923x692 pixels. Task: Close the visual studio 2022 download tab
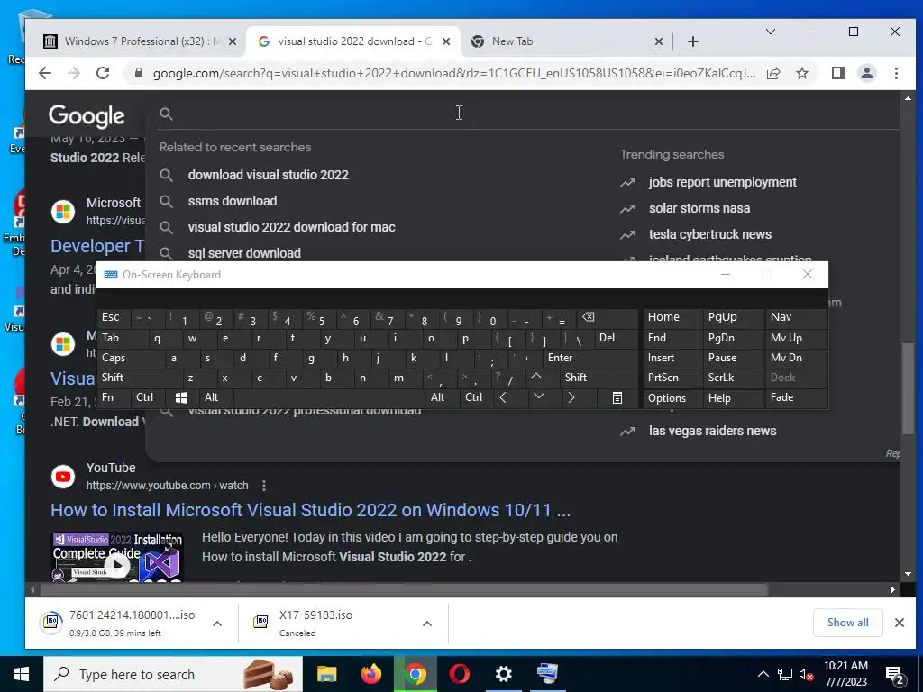click(x=446, y=41)
